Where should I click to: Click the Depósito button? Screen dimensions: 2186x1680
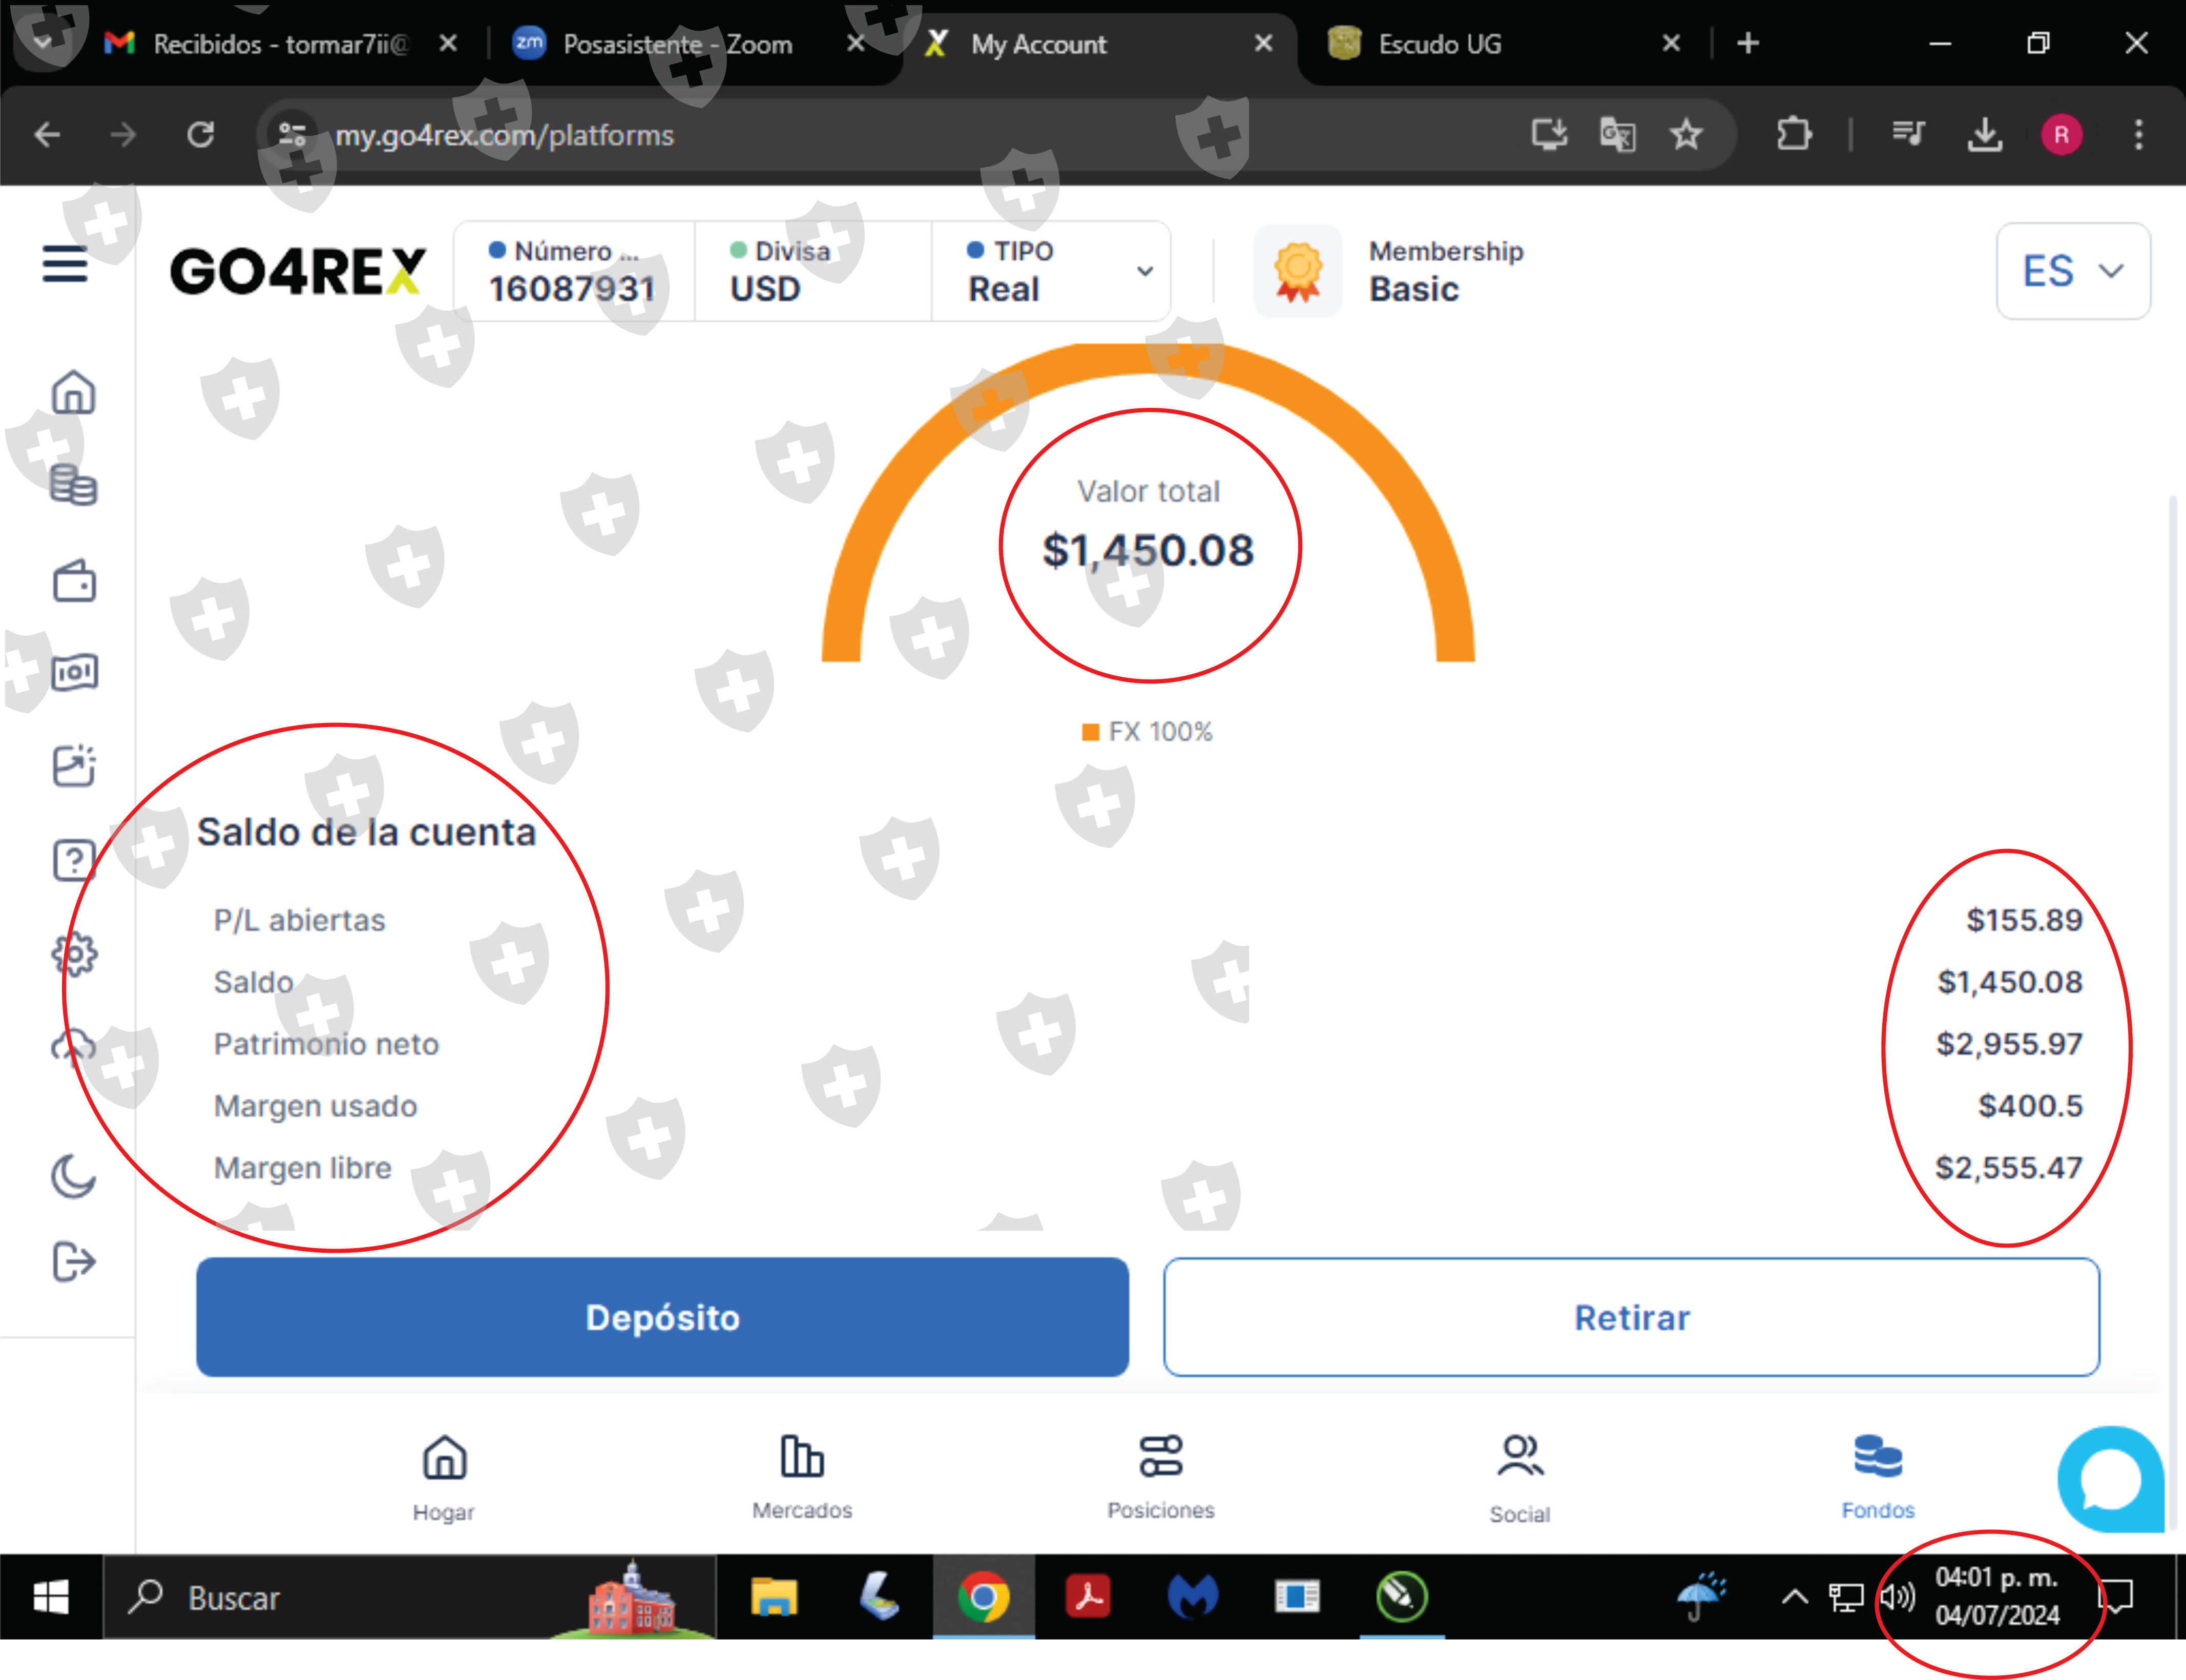coord(662,1317)
